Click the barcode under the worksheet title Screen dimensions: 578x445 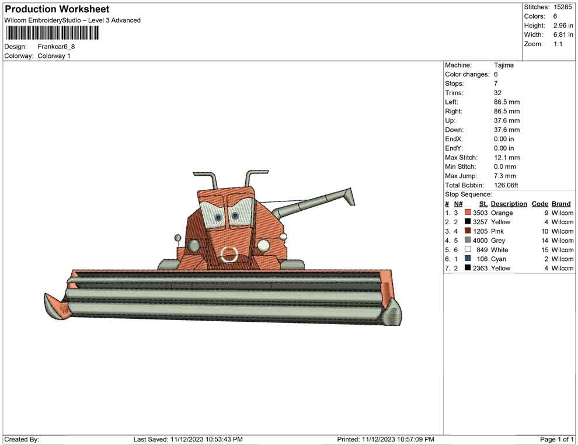tap(53, 33)
